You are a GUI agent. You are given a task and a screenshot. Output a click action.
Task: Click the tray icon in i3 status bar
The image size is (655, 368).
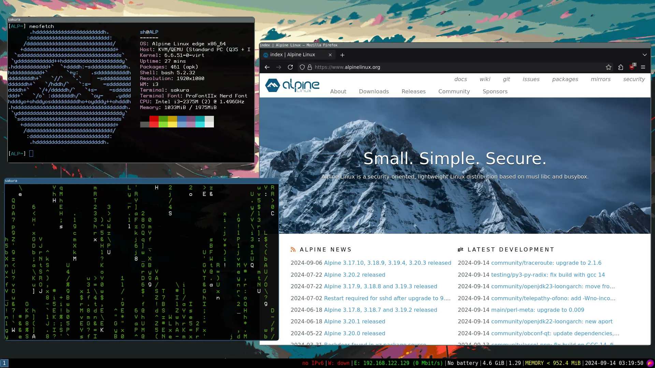pyautogui.click(x=650, y=363)
